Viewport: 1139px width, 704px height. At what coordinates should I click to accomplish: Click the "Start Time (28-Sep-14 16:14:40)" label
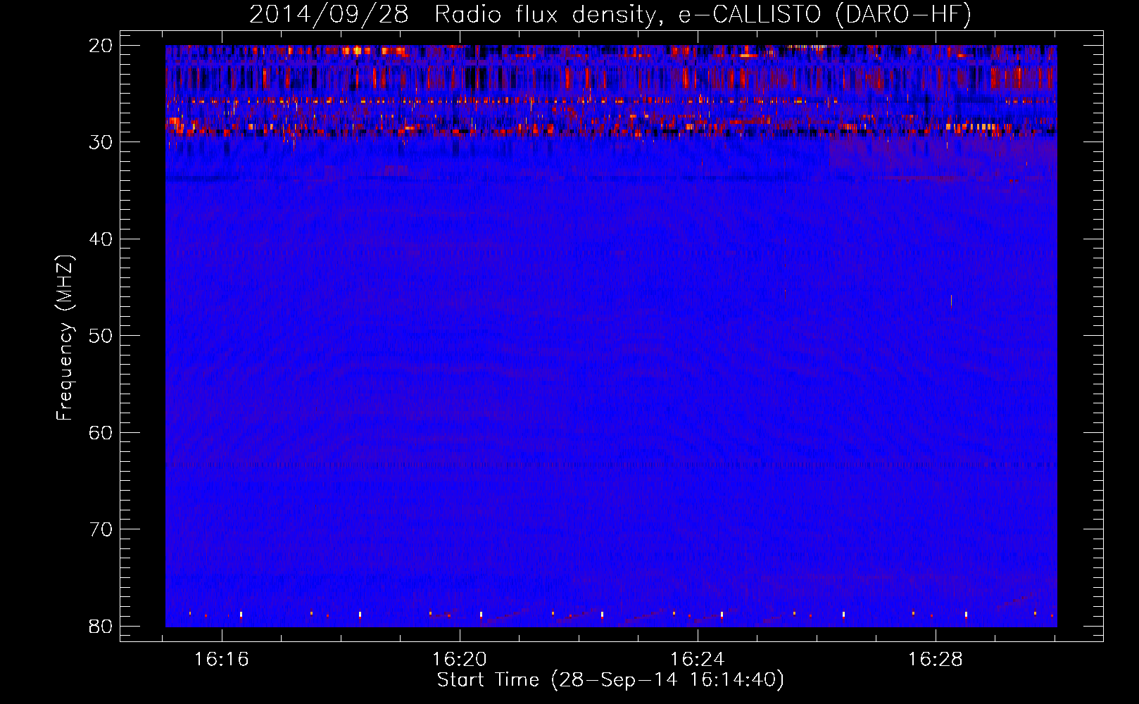(610, 680)
